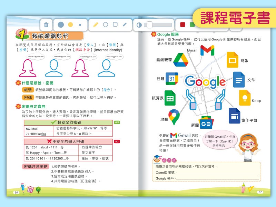Click the trash can delete icon
The image size is (276, 207).
(46, 25)
